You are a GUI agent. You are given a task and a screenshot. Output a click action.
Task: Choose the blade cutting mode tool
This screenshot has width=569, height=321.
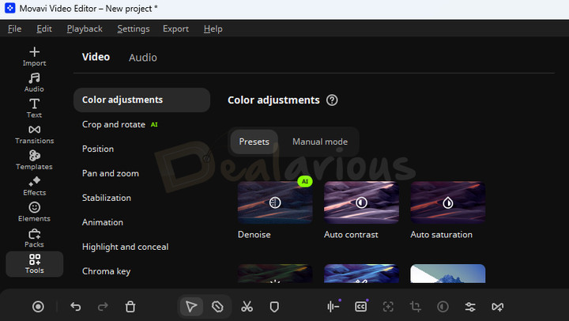pos(217,307)
